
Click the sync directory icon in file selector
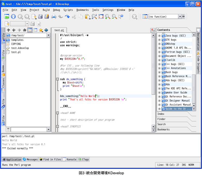coord(46,30)
